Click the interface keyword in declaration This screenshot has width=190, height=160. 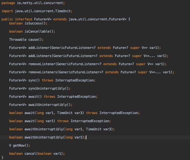coord(23,19)
